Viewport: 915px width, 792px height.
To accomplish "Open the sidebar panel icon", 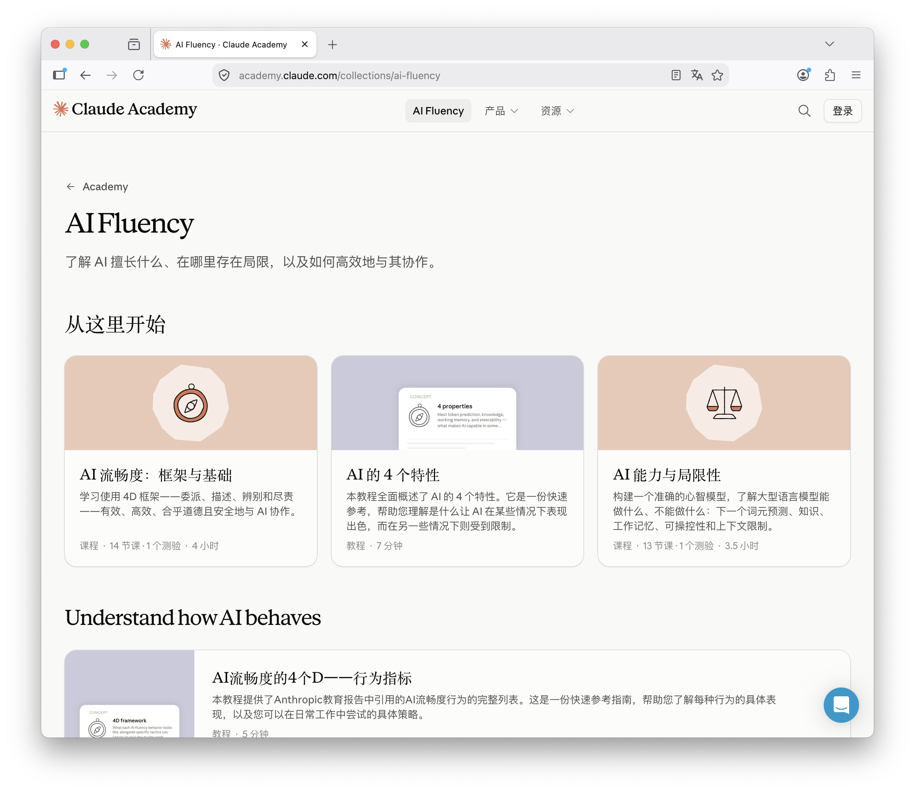I will pos(59,75).
